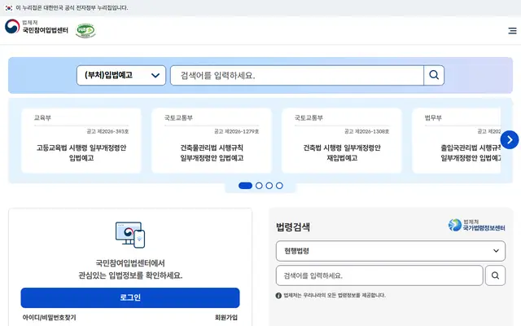Focus the 법령검색 search input field

[x=379, y=275]
